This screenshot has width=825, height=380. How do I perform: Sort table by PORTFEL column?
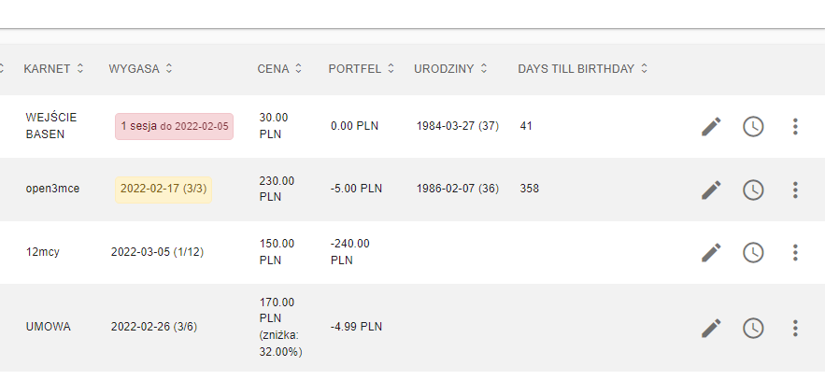[x=362, y=69]
